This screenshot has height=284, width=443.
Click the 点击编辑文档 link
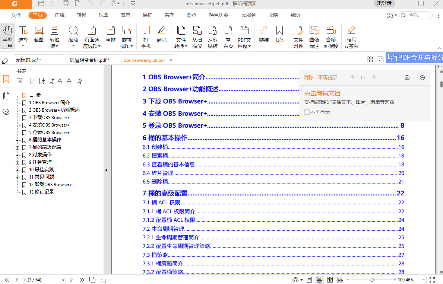(322, 93)
